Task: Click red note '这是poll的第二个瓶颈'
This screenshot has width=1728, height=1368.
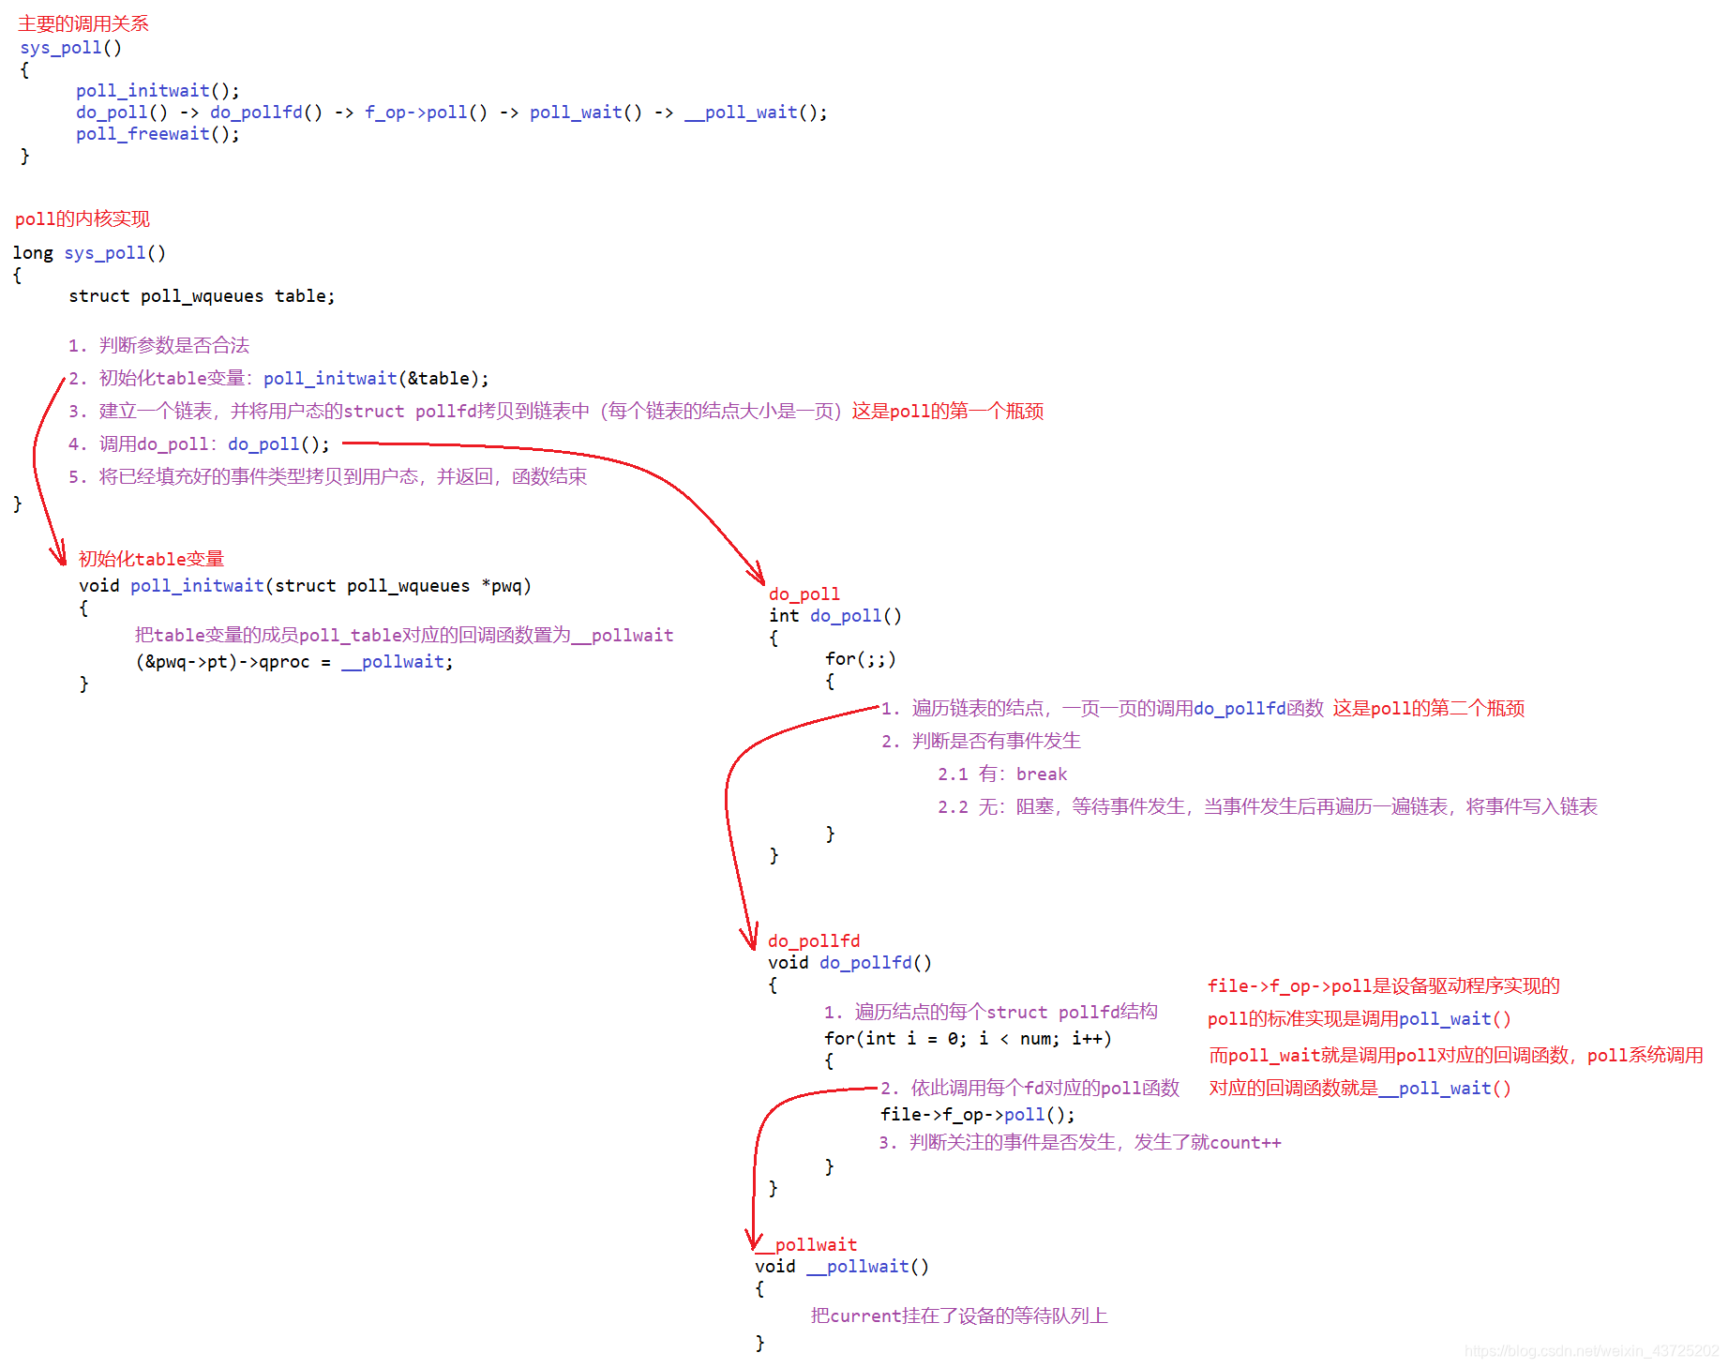Action: click(1429, 708)
